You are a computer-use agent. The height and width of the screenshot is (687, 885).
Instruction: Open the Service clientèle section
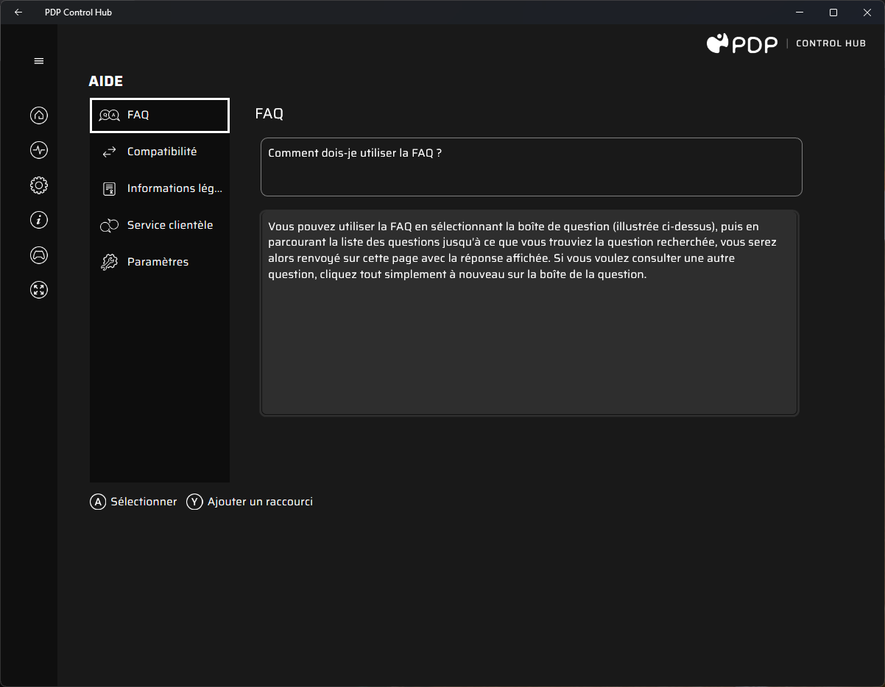160,225
